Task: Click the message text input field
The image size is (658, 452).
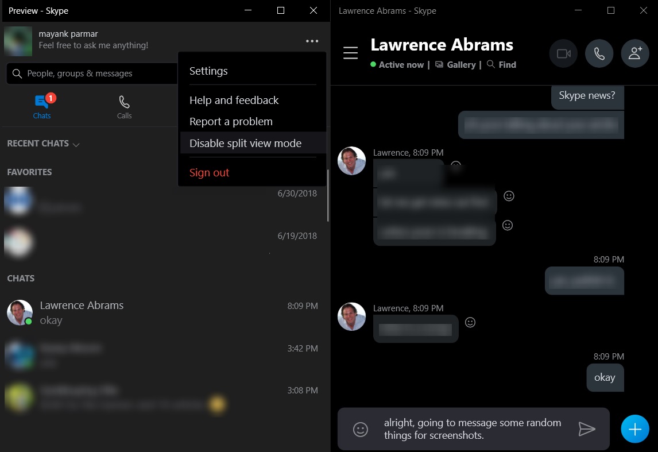Action: (x=473, y=429)
